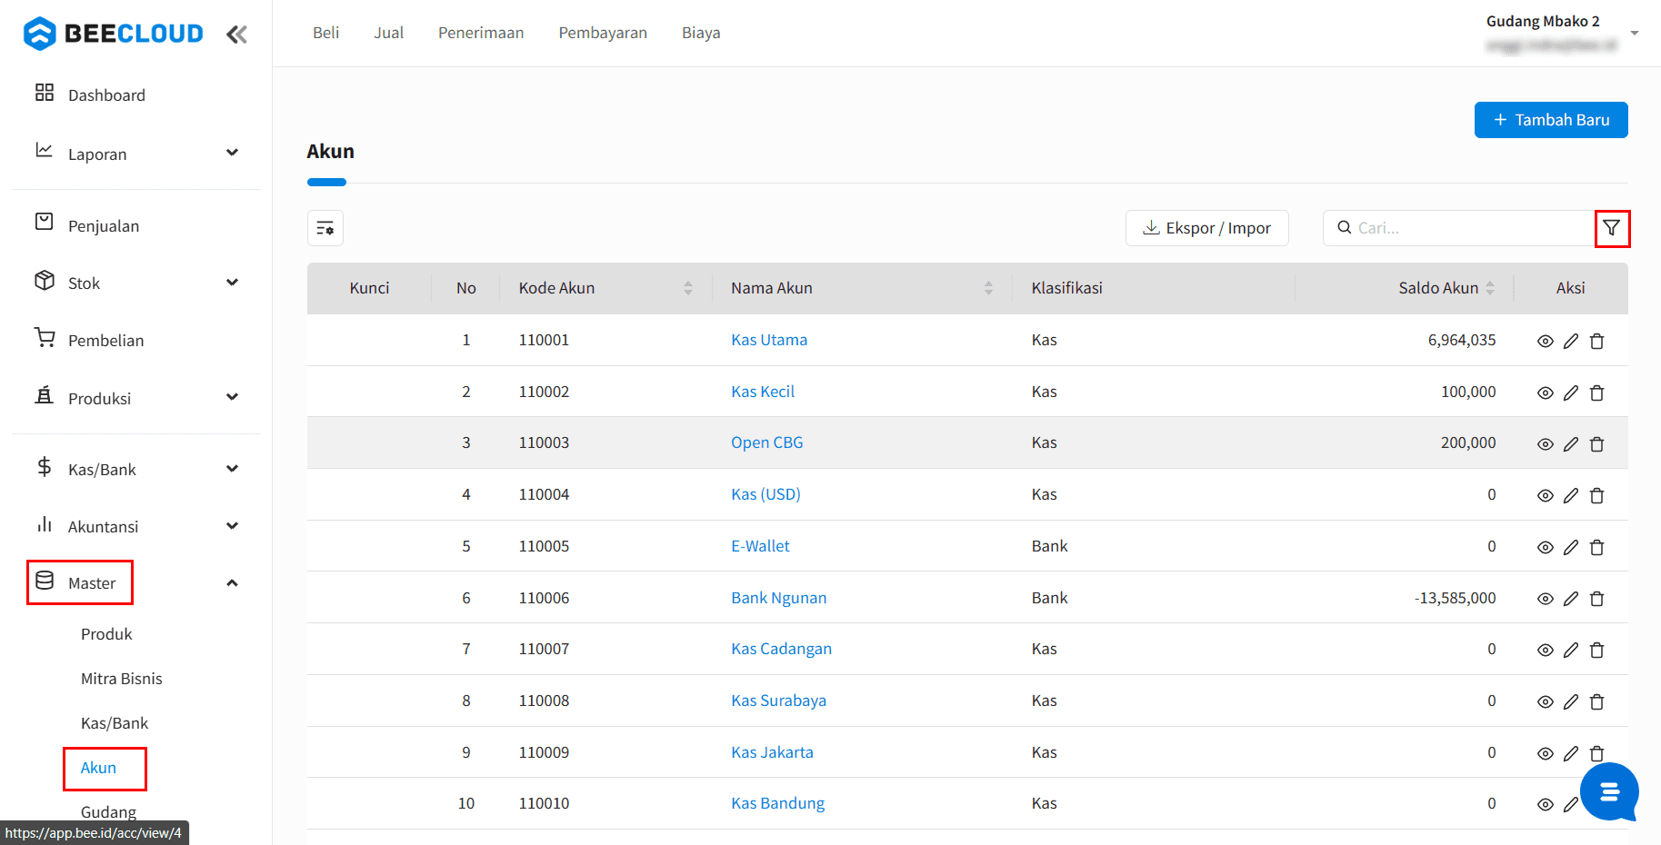View the Kas Surabaya account via eye icon

[1545, 701]
